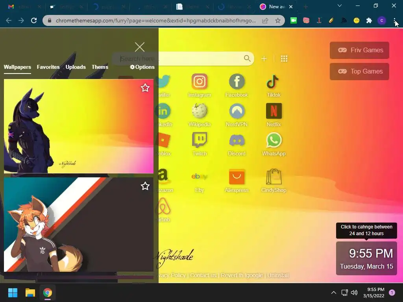Open the Facebook shortcut
Screen dimensions: 403x302
(237, 86)
